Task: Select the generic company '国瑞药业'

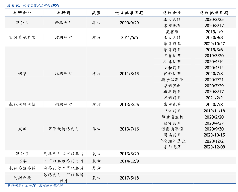Action: tap(172, 135)
